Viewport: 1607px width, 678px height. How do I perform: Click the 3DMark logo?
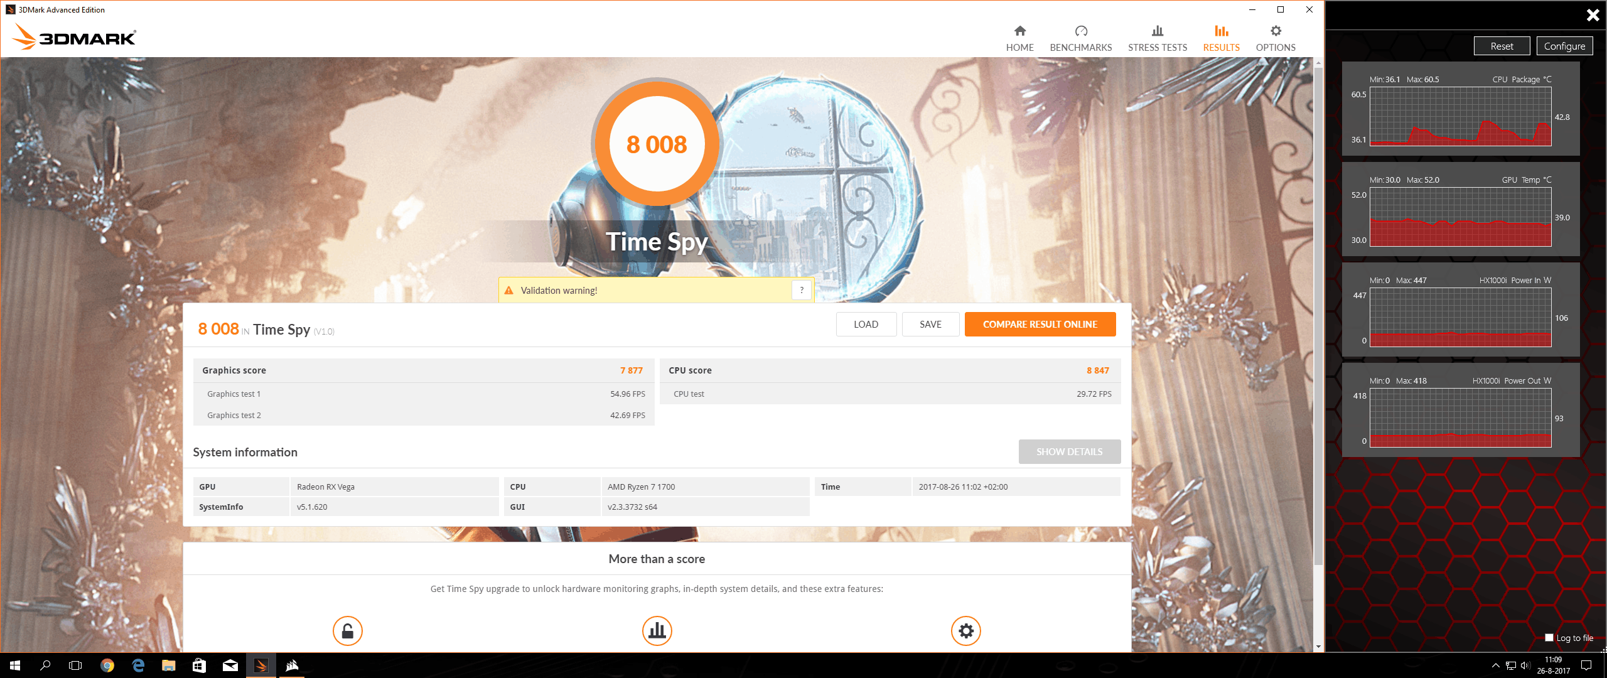(74, 37)
